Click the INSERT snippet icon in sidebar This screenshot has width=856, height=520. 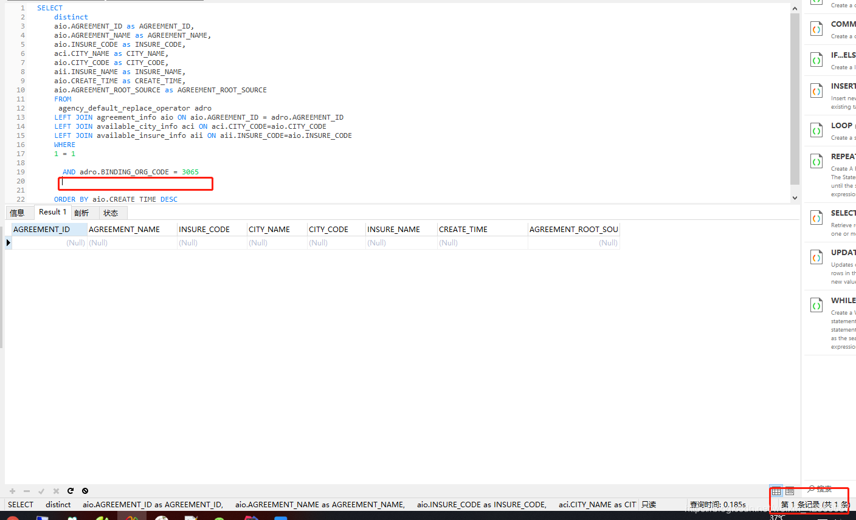816,90
